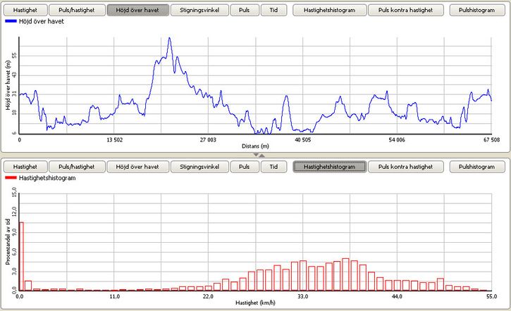Select Puls tab in upper chart
511x311 pixels.
[x=245, y=10]
